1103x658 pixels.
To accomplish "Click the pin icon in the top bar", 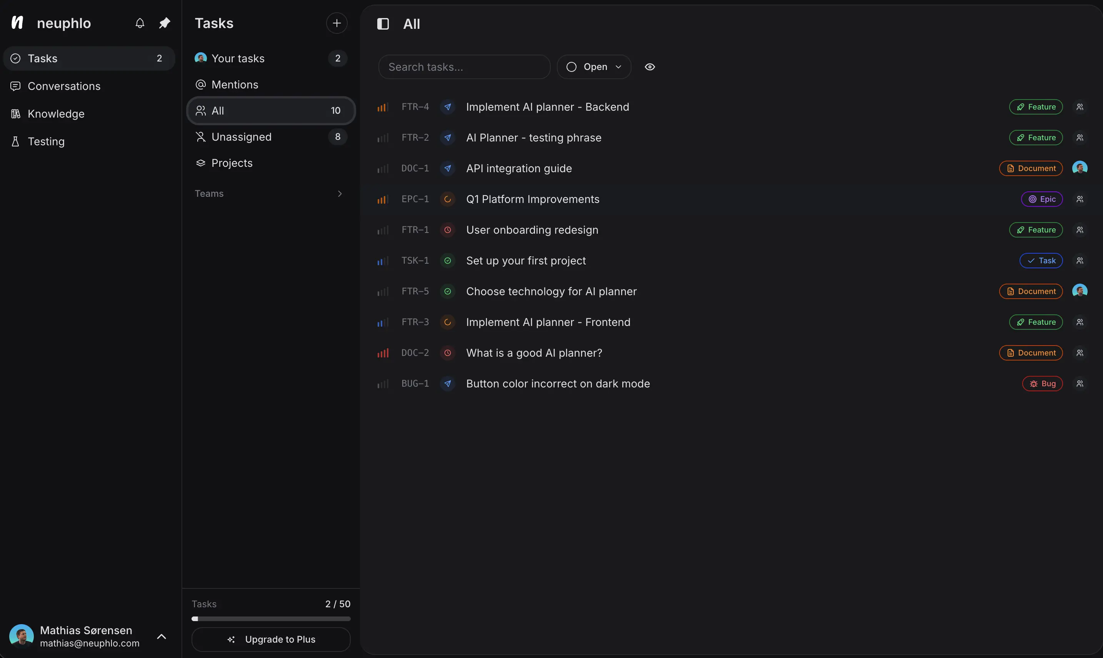I will (164, 23).
